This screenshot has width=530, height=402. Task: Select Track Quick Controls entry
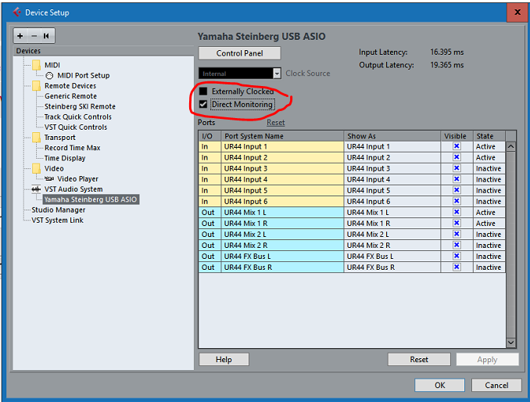[x=77, y=117]
